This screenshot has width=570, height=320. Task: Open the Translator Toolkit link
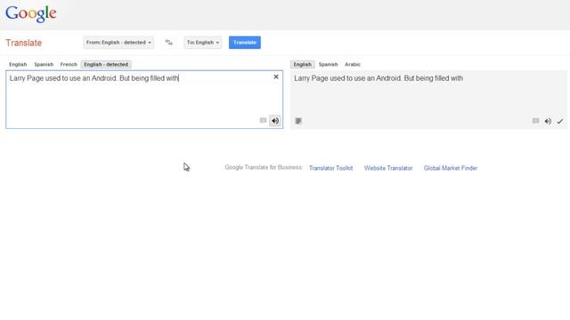330,168
